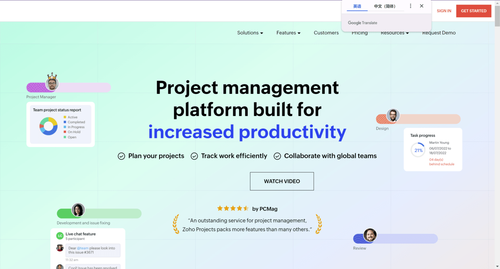Click the Review team member avatar
This screenshot has width=500, height=269.
[x=370, y=235]
